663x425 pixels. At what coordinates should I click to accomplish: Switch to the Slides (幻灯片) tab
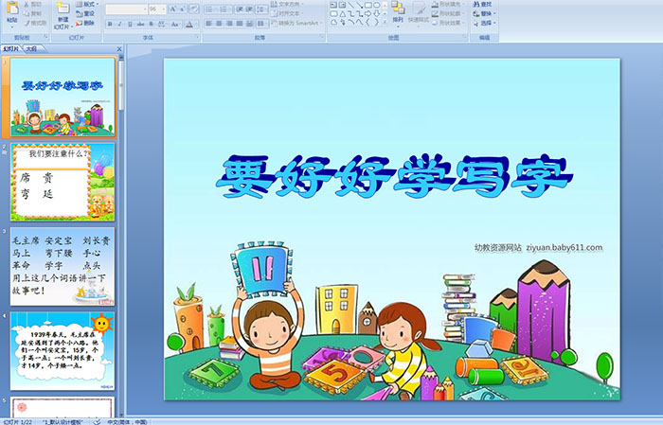pos(10,48)
